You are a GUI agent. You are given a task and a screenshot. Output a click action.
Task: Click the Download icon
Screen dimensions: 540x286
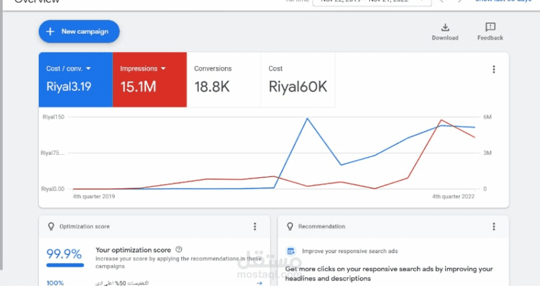(445, 27)
